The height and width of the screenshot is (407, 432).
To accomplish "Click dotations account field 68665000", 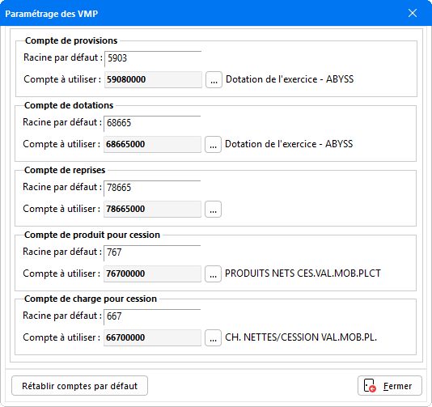I will click(x=152, y=145).
